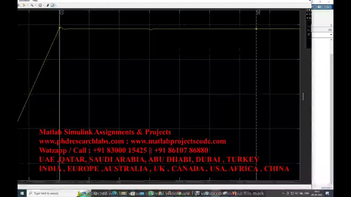
Task: Click the cursor 2 signal intersection point
Action: click(256, 29)
